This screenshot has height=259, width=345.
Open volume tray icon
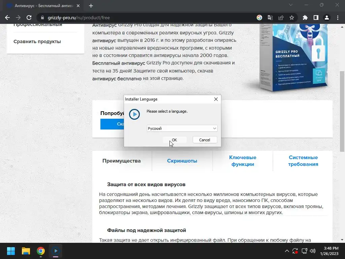[313, 251]
